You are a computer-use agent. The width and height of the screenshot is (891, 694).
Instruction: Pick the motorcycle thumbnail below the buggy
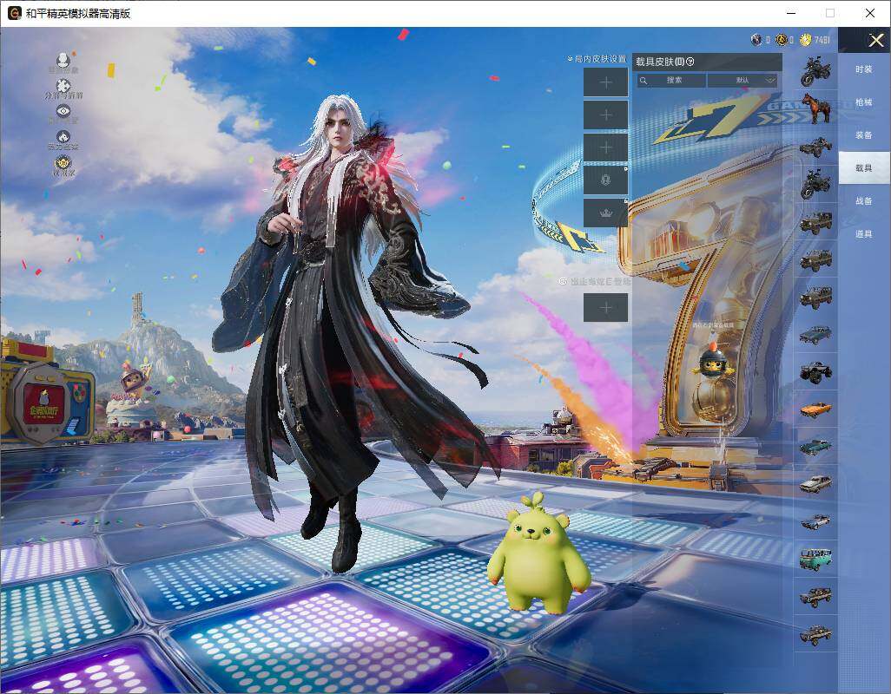point(816,183)
